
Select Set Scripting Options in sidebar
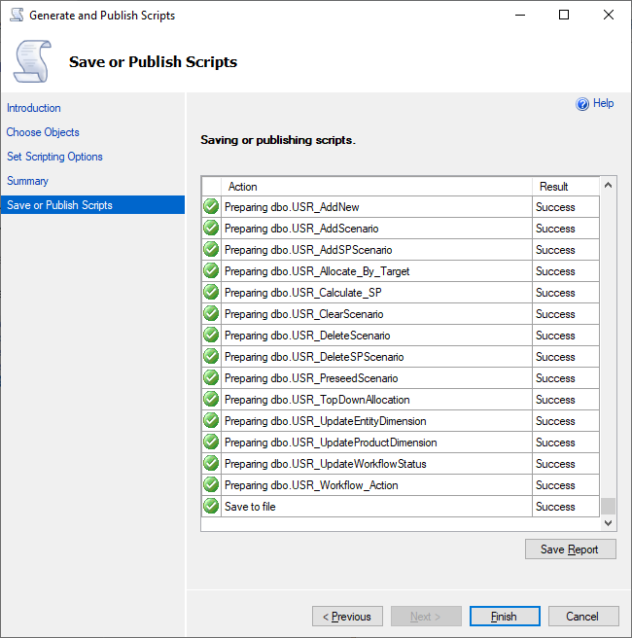[54, 157]
